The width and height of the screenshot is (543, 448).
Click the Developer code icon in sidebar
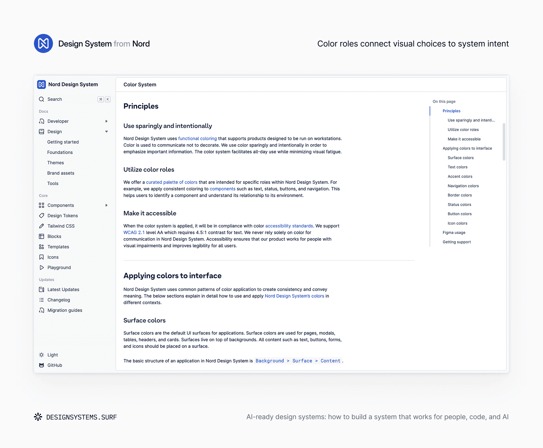point(41,121)
